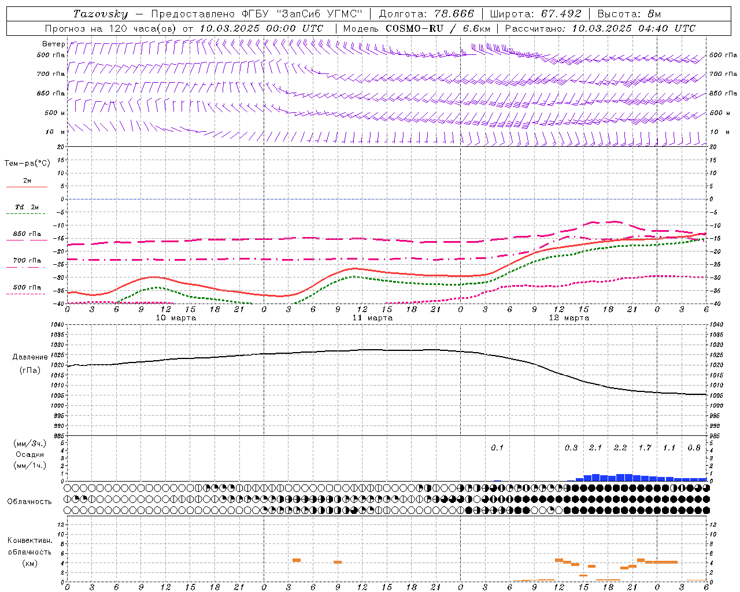Image resolution: width=740 pixels, height=592 pixels.
Task: Click the 'Давление' pressure panel label
Action: click(30, 357)
